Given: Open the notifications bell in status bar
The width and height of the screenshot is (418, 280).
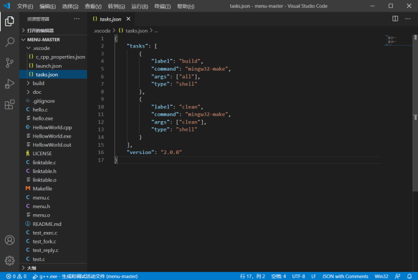Looking at the screenshot, I should pos(409,276).
